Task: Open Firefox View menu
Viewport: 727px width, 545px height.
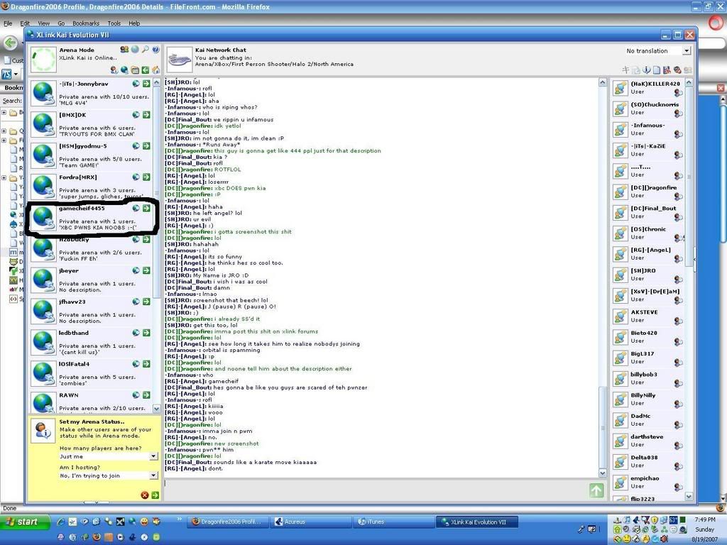Action: 43,23
